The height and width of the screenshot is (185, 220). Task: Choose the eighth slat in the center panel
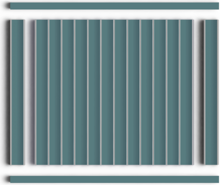click(x=134, y=92)
